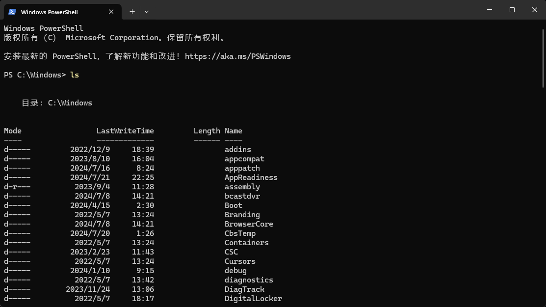Screen dimensions: 546x307
Task: Click the Mode column header
Action: click(13, 131)
